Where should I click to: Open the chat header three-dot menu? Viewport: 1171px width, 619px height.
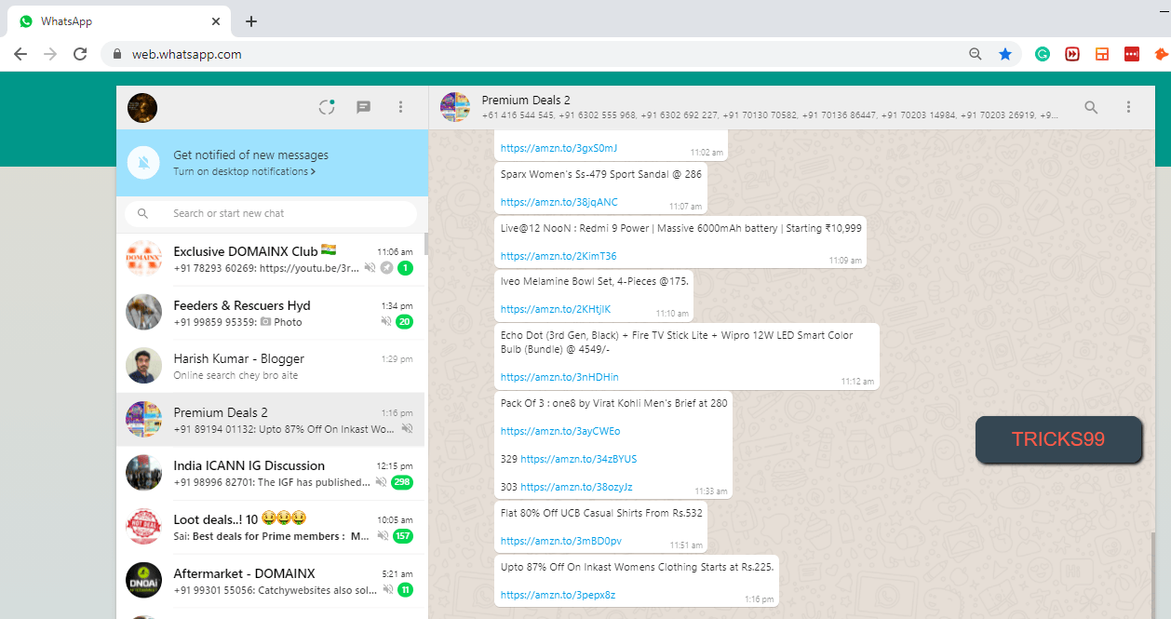[x=1129, y=107]
